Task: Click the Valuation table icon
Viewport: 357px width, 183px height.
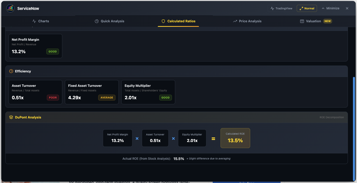Action: click(302, 21)
